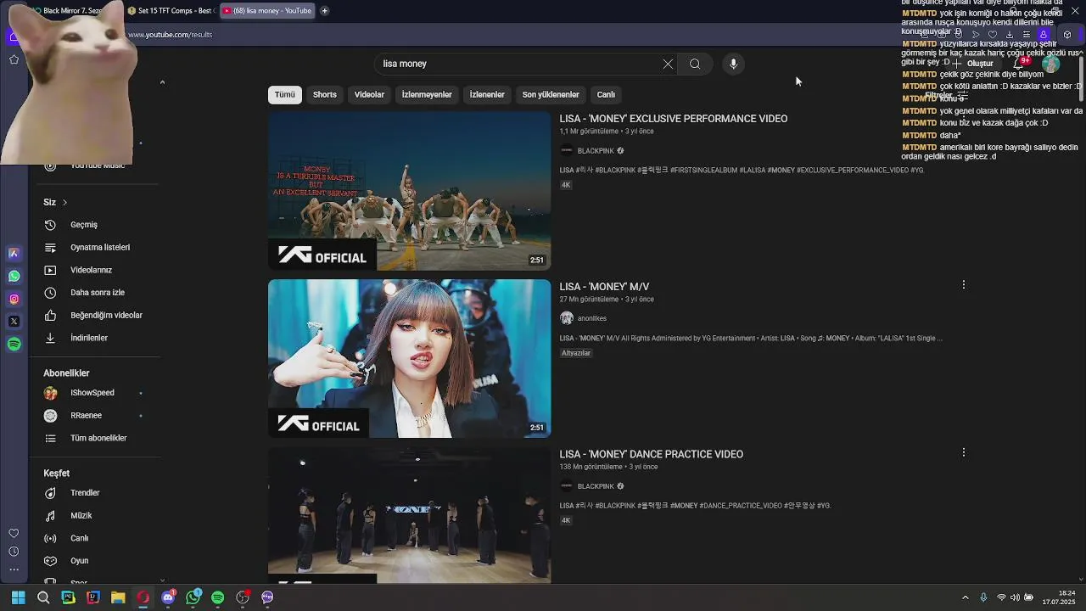Open BLACKPINK channel under the Exclusive Performance video
This screenshot has height=611, width=1086.
[x=596, y=151]
